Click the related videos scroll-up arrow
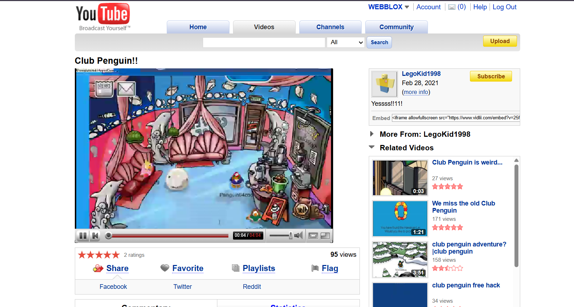574x307 pixels. pyautogui.click(x=516, y=160)
